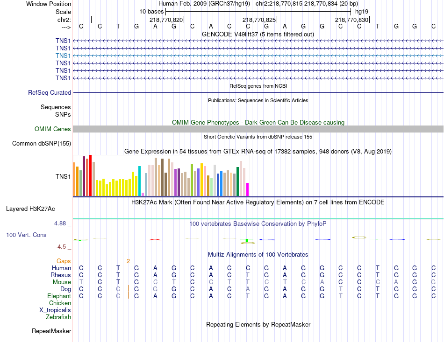The image size is (444, 342).
Task: Click the -4.5 lower conservation scale value
Action: (x=61, y=247)
